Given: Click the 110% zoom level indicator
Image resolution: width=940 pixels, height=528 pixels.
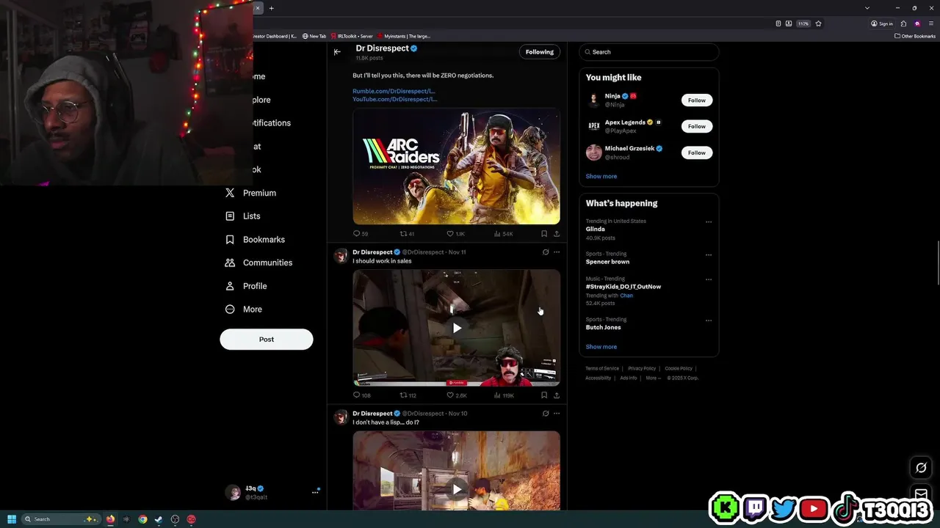Looking at the screenshot, I should tap(803, 23).
